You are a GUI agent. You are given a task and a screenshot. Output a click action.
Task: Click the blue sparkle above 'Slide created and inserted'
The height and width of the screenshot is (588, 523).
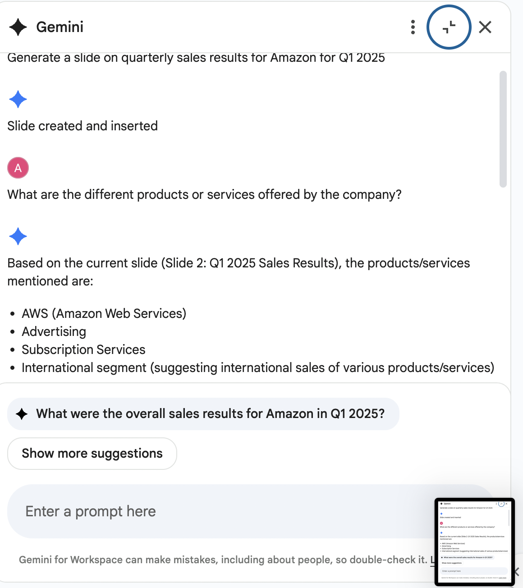(18, 99)
